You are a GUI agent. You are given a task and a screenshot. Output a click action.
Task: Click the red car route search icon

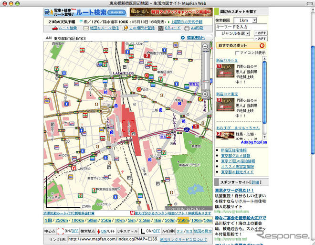click(54, 28)
